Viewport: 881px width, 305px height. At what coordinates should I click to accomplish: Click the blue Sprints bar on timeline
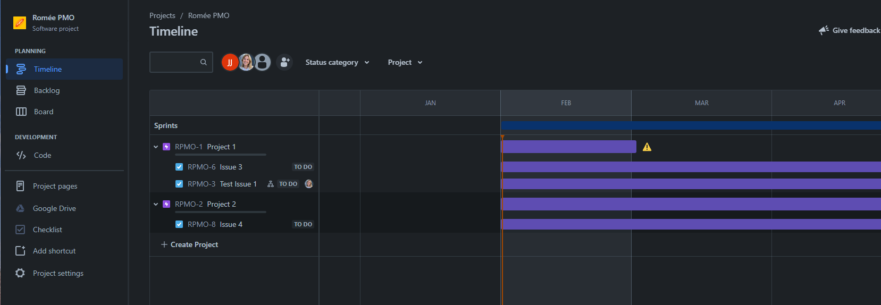click(691, 125)
